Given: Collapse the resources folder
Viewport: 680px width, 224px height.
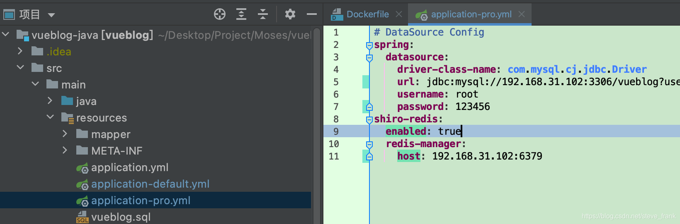Looking at the screenshot, I should pyautogui.click(x=50, y=117).
